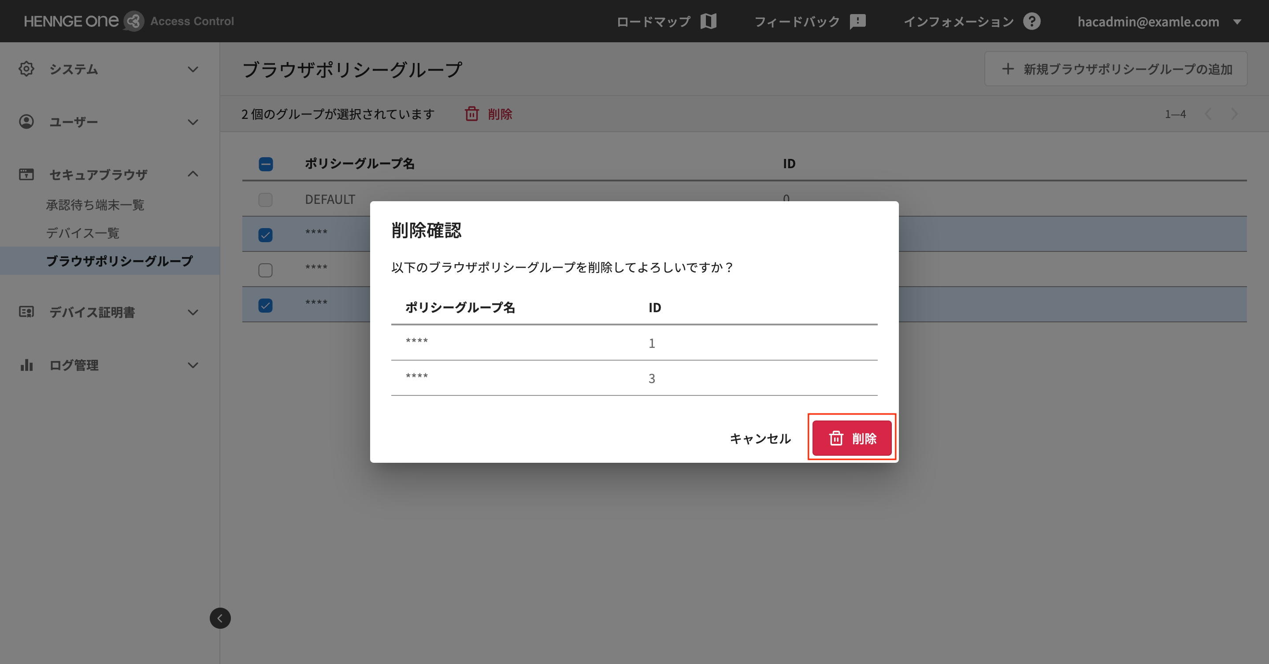Expand the システム menu chevron
Viewport: 1269px width, 664px height.
(193, 70)
